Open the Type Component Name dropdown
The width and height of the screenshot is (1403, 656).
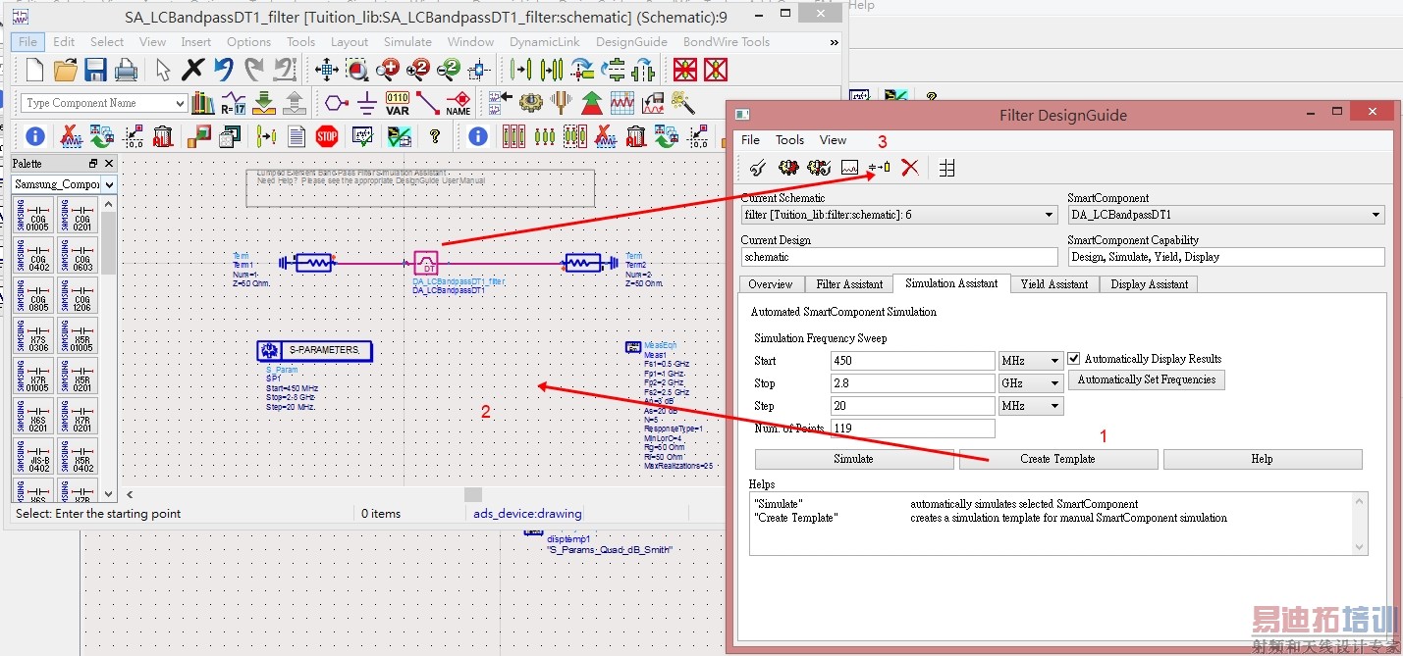click(180, 103)
